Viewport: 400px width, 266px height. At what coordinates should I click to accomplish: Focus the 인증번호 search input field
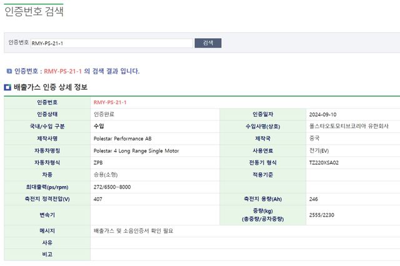coord(111,43)
